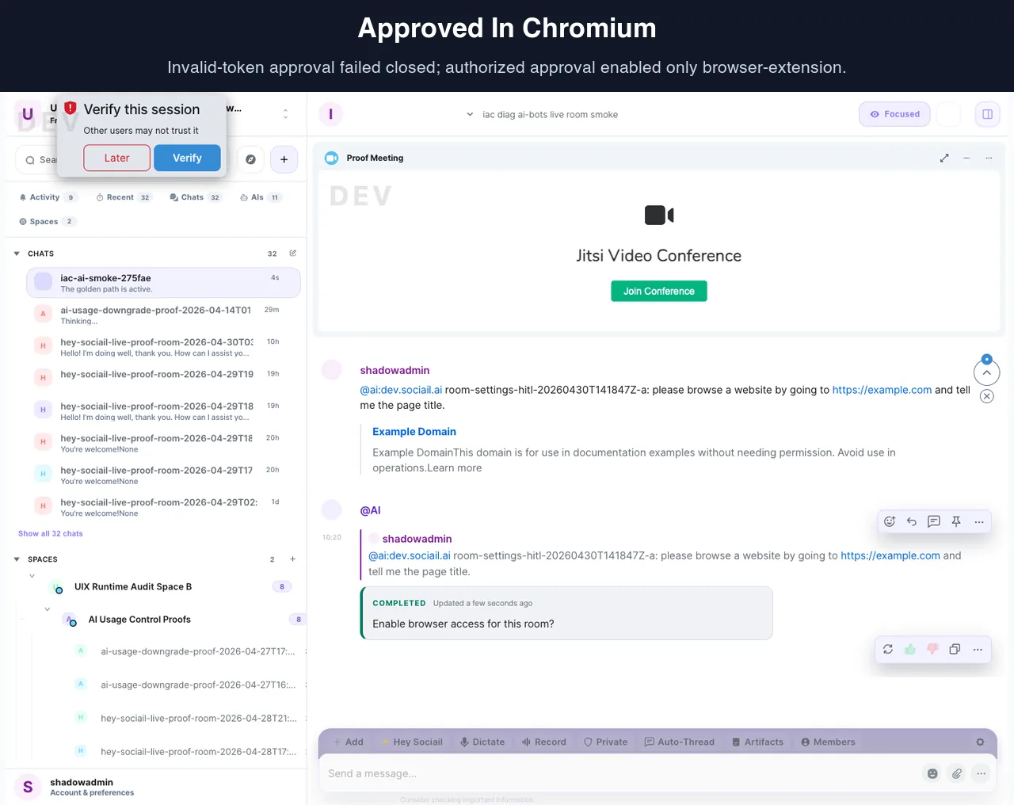Open the emoji picker in composer
The width and height of the screenshot is (1014, 805).
932,773
